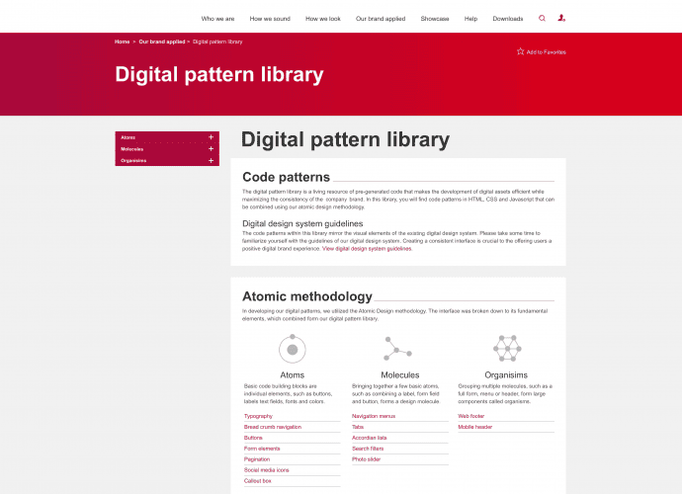Open the How we sound menu

270,19
